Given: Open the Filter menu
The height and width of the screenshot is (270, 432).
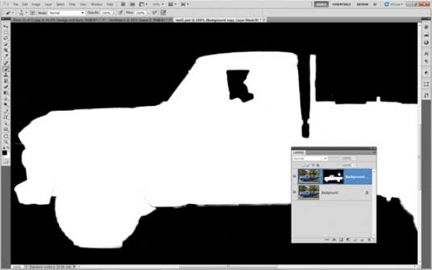Looking at the screenshot, I should (72, 4).
